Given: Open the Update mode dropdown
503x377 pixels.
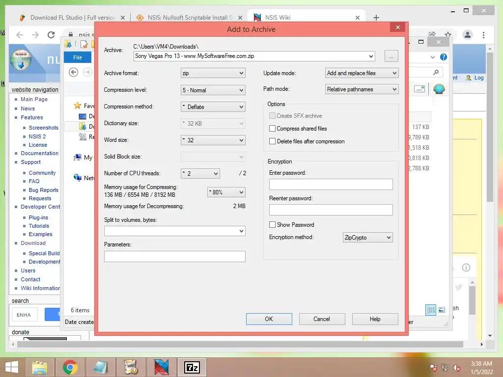Looking at the screenshot, I should point(362,73).
